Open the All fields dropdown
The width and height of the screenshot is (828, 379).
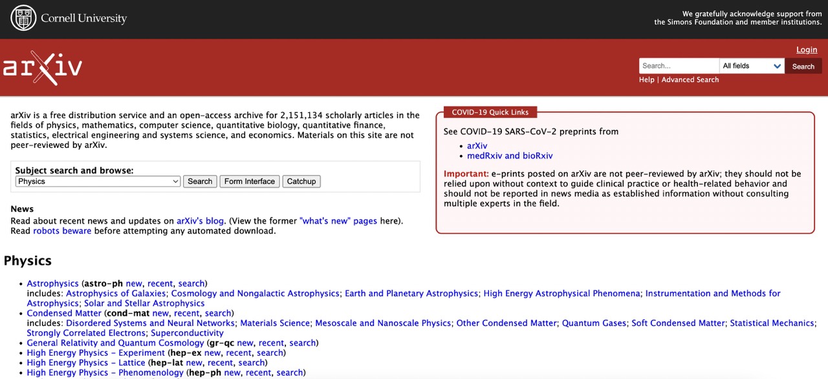tap(752, 66)
